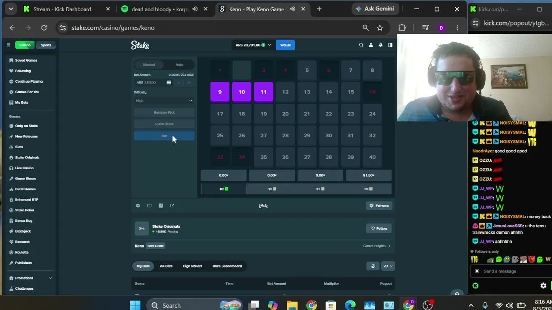The height and width of the screenshot is (310, 552).
Task: Show hidden system tray icons
Action: [x=471, y=305]
